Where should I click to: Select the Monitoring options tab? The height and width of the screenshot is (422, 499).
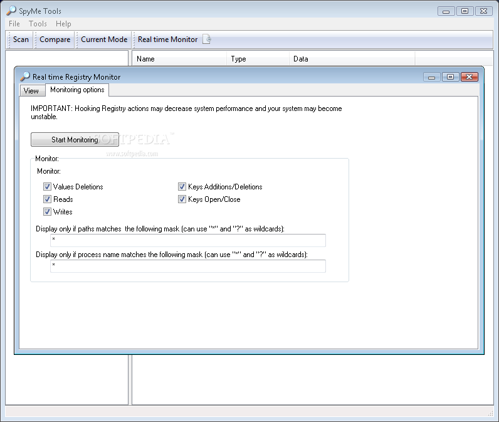pyautogui.click(x=77, y=90)
